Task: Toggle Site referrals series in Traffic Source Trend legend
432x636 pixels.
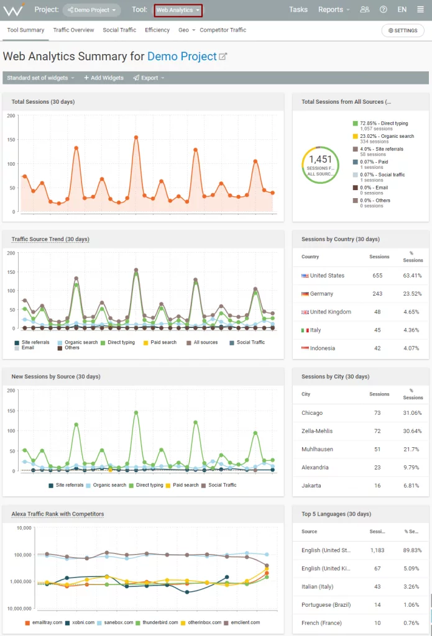Action: pos(32,342)
